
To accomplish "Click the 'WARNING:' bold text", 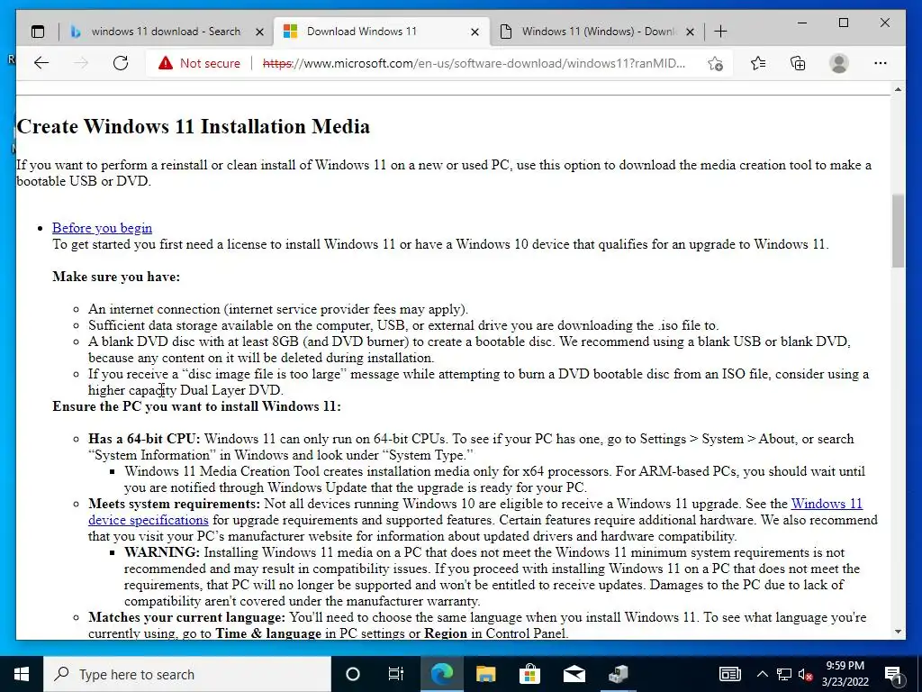I will [162, 552].
